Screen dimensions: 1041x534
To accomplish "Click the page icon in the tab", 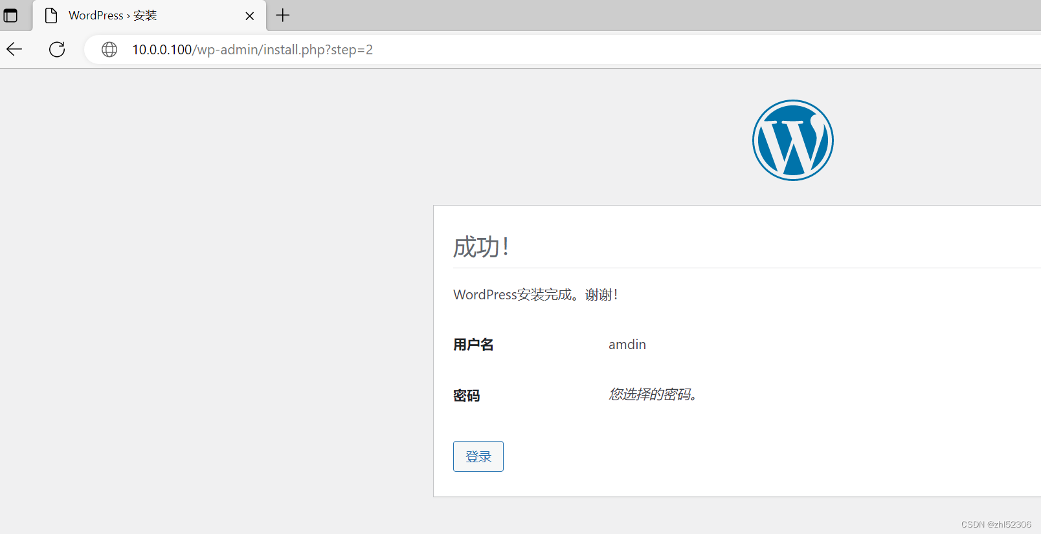I will coord(51,16).
